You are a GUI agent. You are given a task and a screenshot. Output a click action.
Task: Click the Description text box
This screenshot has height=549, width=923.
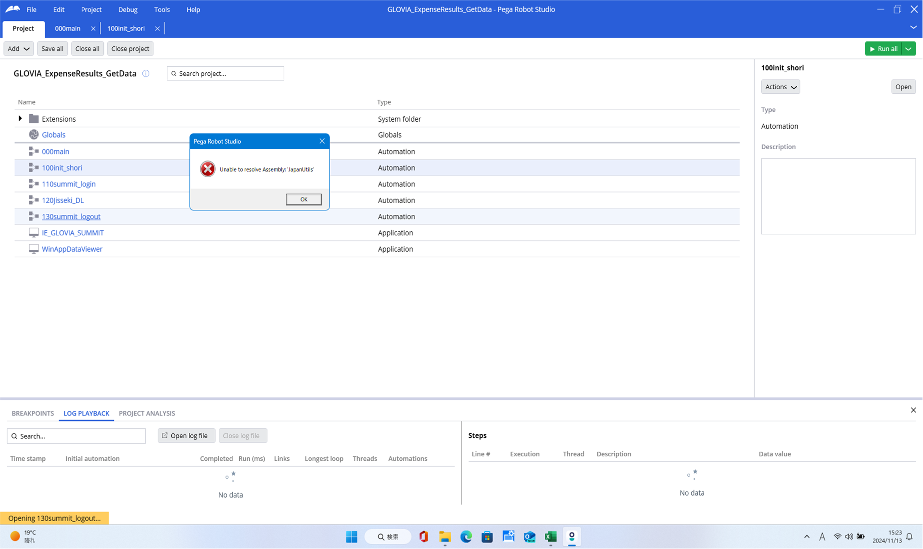coord(838,196)
